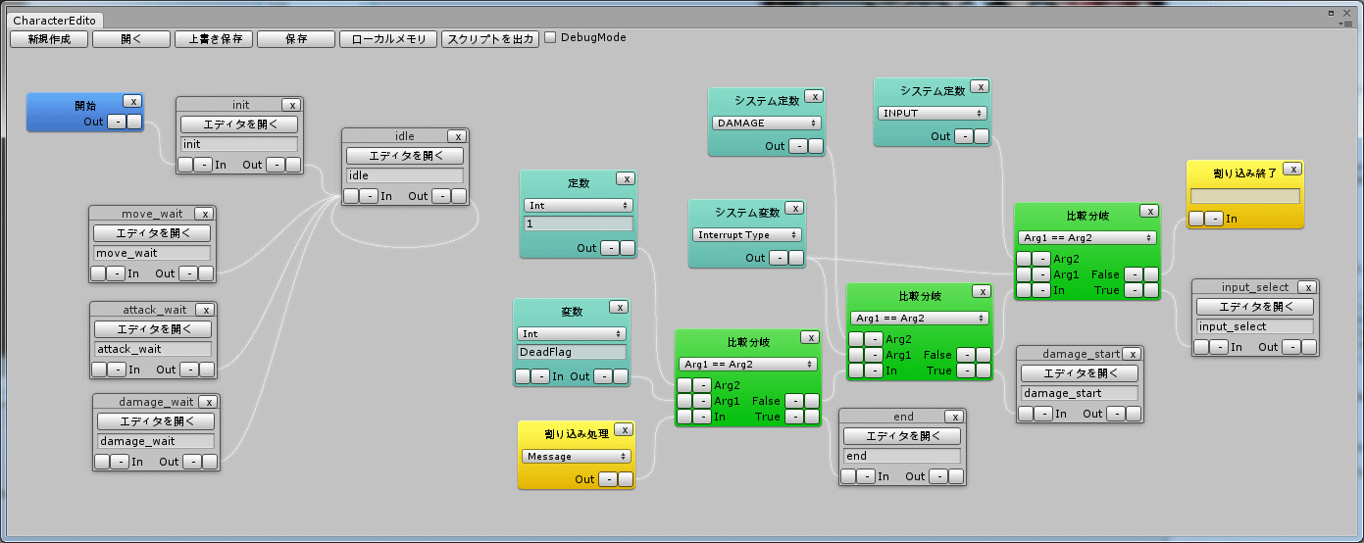Click the damage_wait name input field
The height and width of the screenshot is (543, 1364).
(156, 441)
